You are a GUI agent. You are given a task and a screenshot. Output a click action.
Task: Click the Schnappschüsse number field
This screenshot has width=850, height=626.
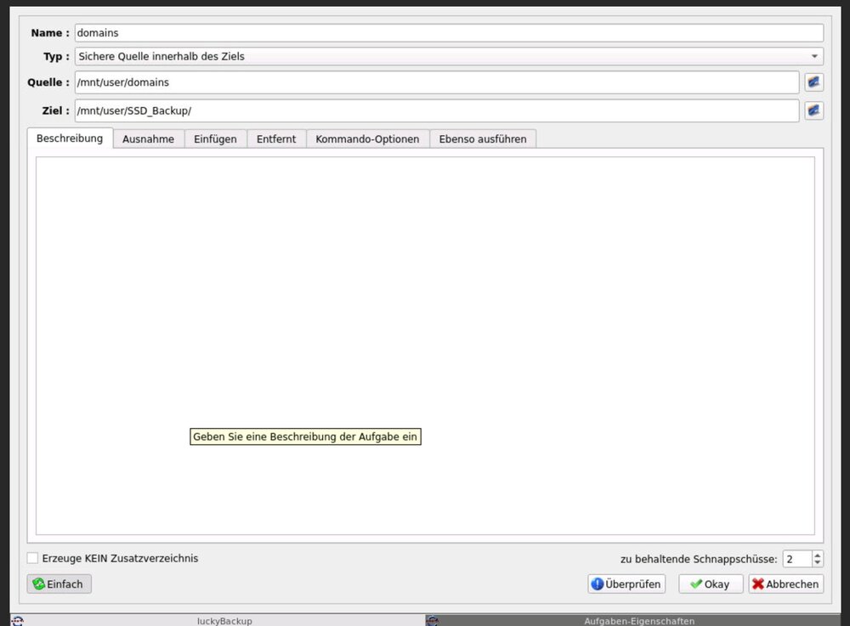tap(797, 559)
